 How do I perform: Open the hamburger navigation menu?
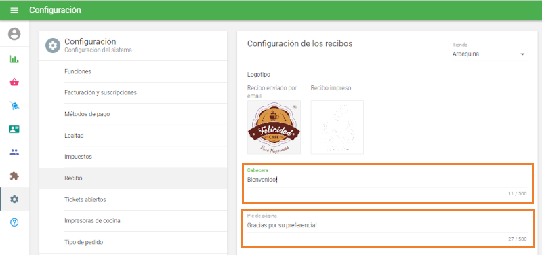pyautogui.click(x=14, y=10)
